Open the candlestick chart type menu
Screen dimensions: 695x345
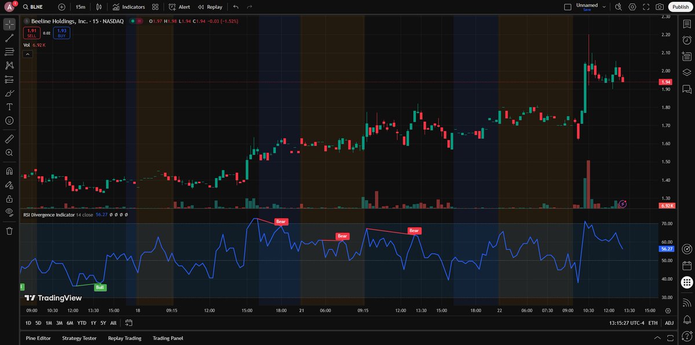pyautogui.click(x=100, y=7)
